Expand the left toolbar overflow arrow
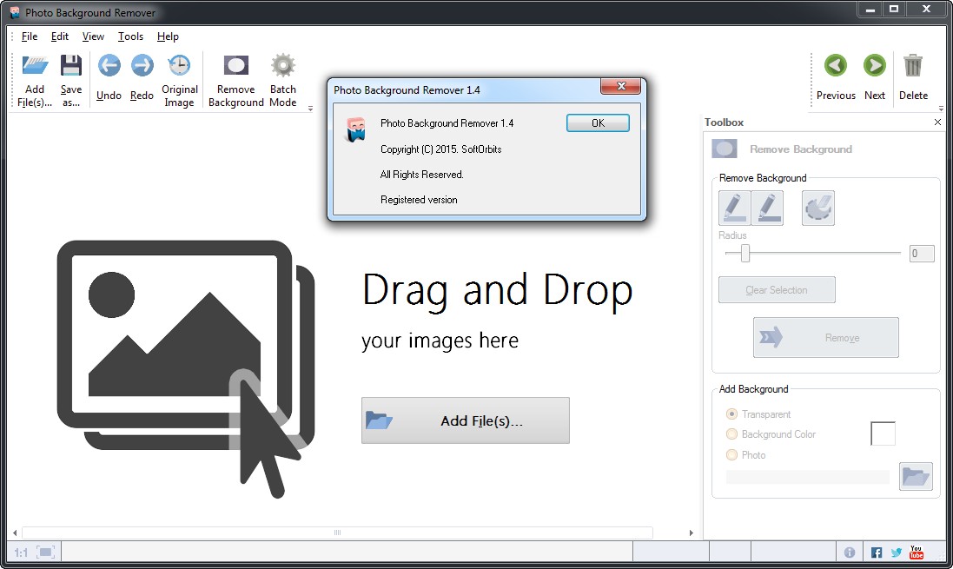Viewport: 953px width, 569px height. (x=311, y=109)
